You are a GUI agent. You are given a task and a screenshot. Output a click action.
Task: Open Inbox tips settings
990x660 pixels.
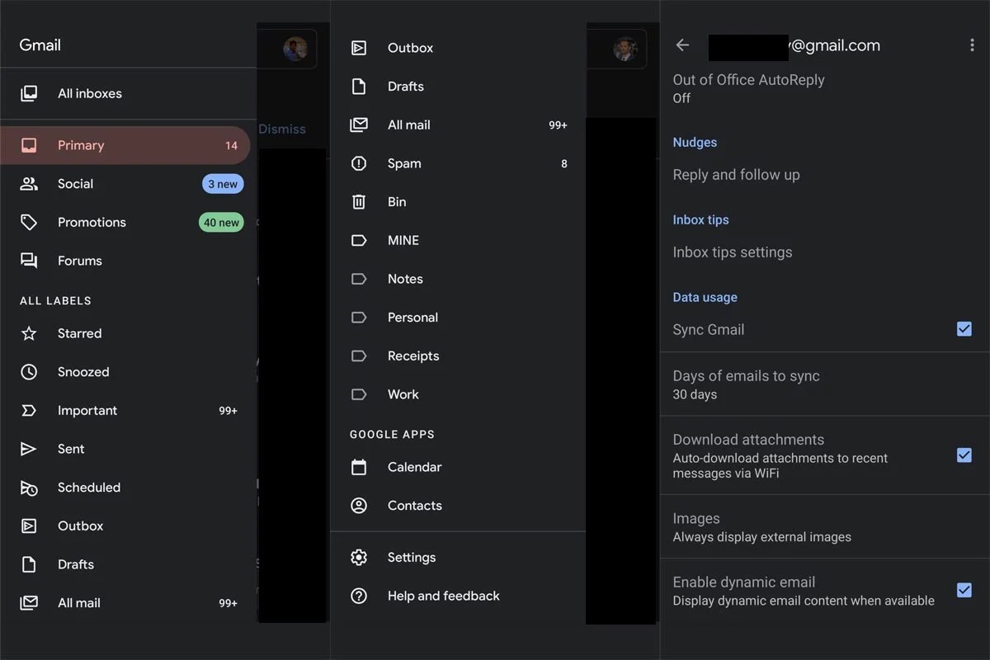825,252
